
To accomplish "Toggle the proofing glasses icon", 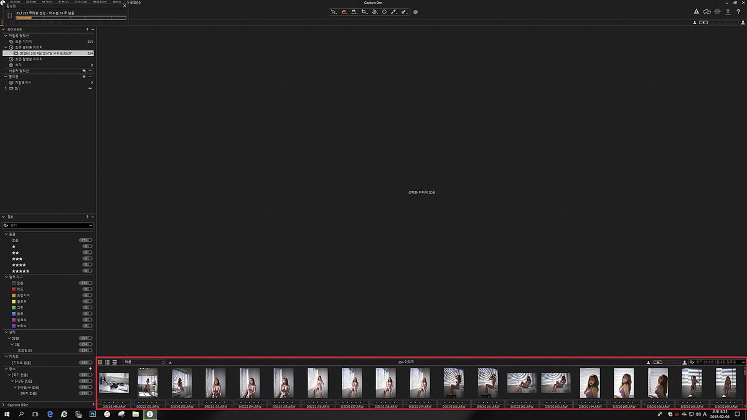I will click(x=707, y=12).
